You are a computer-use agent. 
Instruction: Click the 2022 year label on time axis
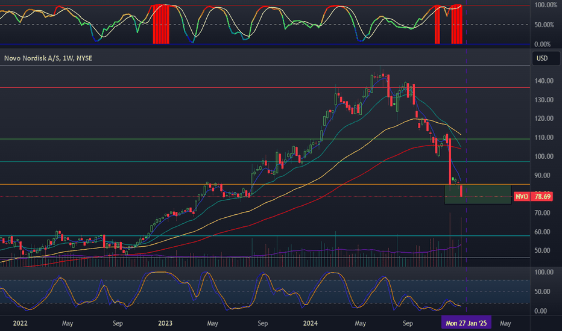pos(20,323)
